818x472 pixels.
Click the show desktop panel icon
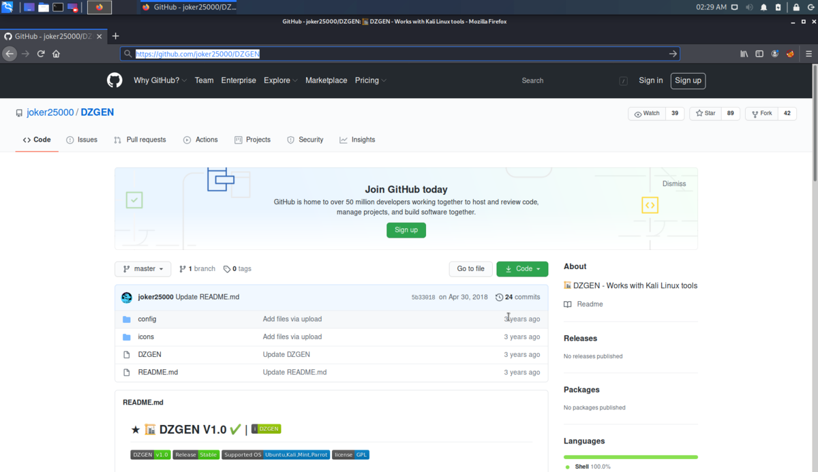tap(29, 7)
